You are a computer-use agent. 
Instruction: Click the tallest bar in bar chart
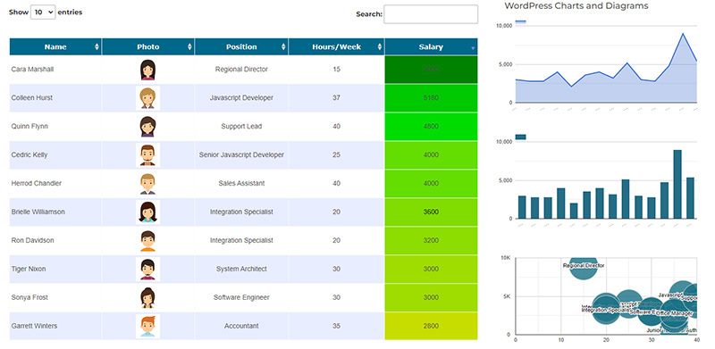pyautogui.click(x=677, y=184)
